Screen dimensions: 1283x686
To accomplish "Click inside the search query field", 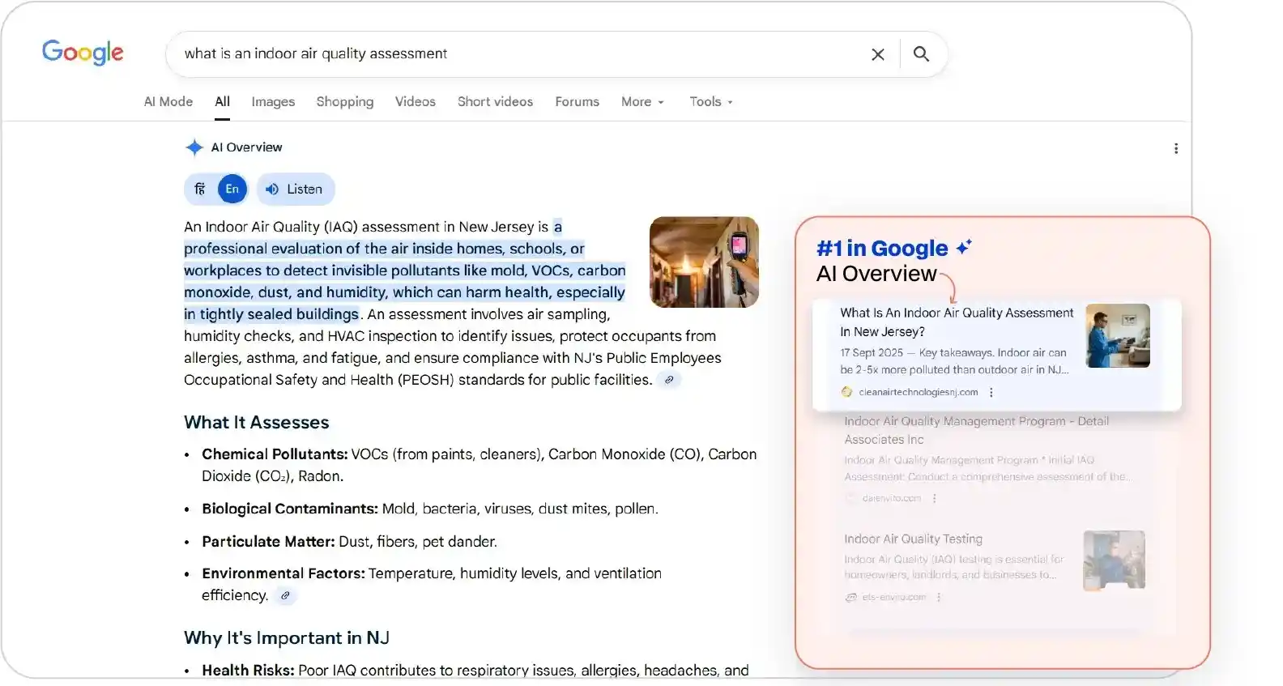I will 518,54.
